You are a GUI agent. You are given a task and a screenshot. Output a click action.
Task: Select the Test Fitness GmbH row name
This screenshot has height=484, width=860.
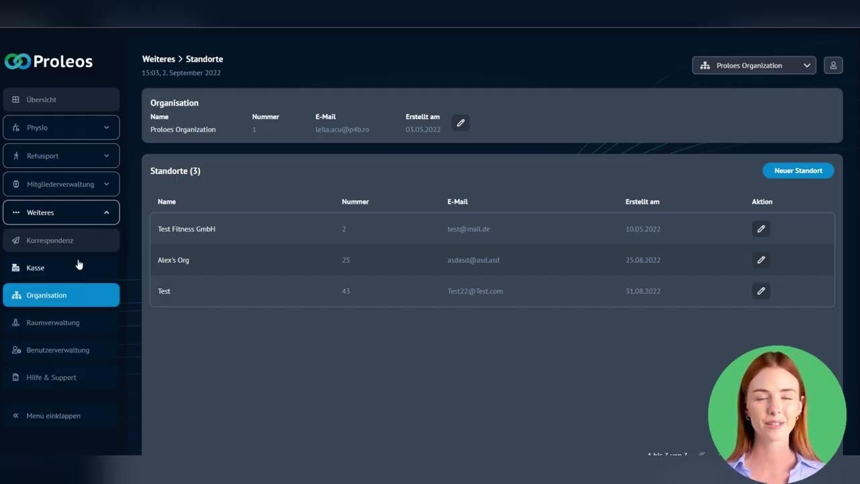point(187,229)
